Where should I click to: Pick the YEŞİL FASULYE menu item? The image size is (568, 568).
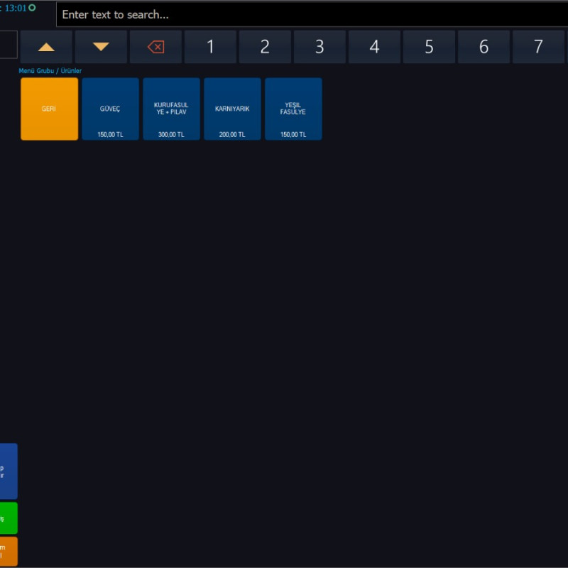(293, 109)
